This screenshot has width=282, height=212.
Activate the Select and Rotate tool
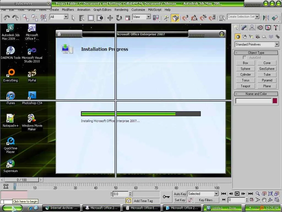tap(119, 18)
